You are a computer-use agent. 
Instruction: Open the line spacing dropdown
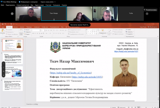[x=66, y=30]
